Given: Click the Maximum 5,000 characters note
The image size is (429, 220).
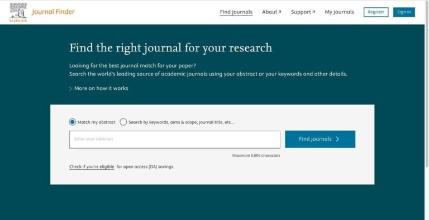Looking at the screenshot, I should pyautogui.click(x=256, y=155).
